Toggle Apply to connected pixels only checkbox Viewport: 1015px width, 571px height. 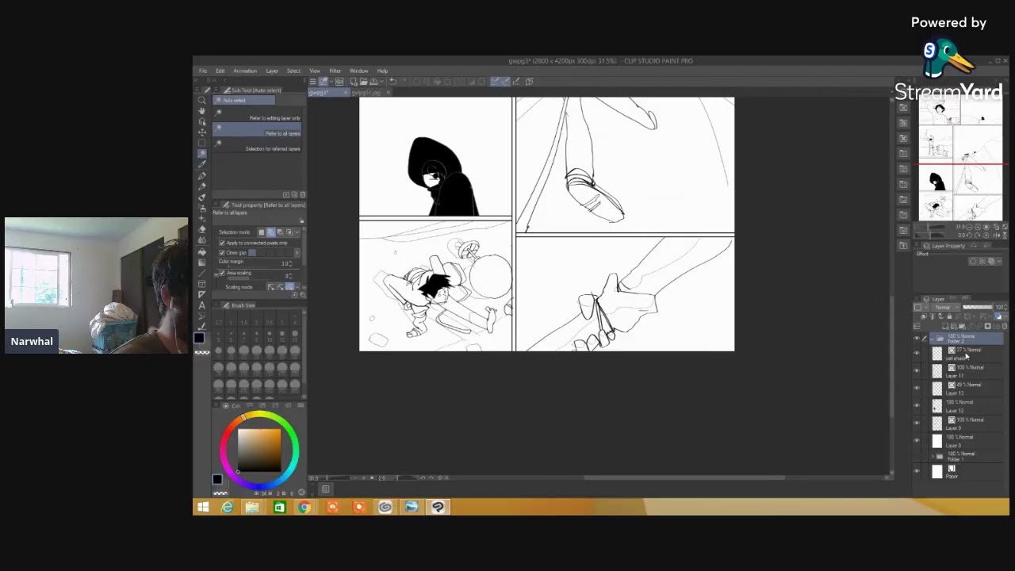pos(222,243)
